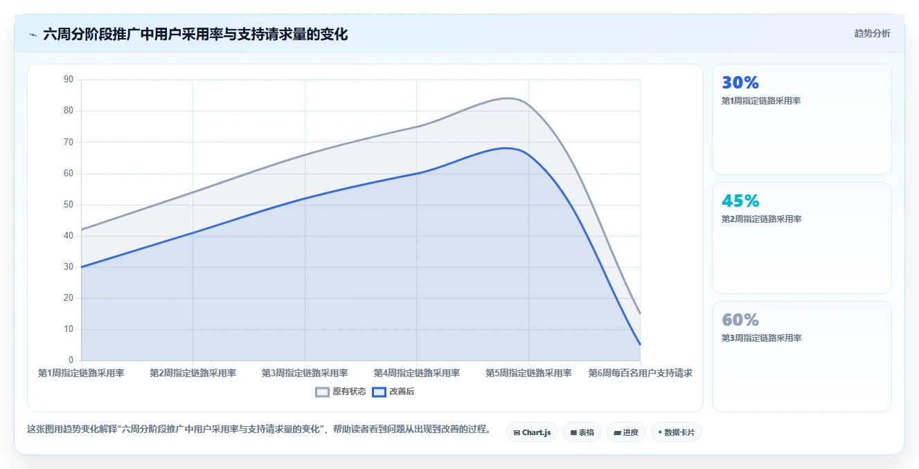This screenshot has width=919, height=469.
Task: Click x-axis label 第4周指定链路采用率
Action: click(x=417, y=373)
